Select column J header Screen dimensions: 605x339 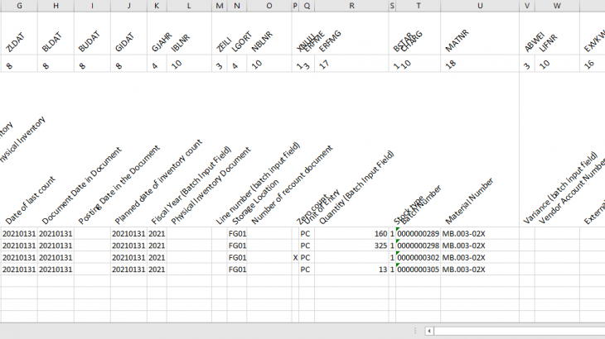128,6
